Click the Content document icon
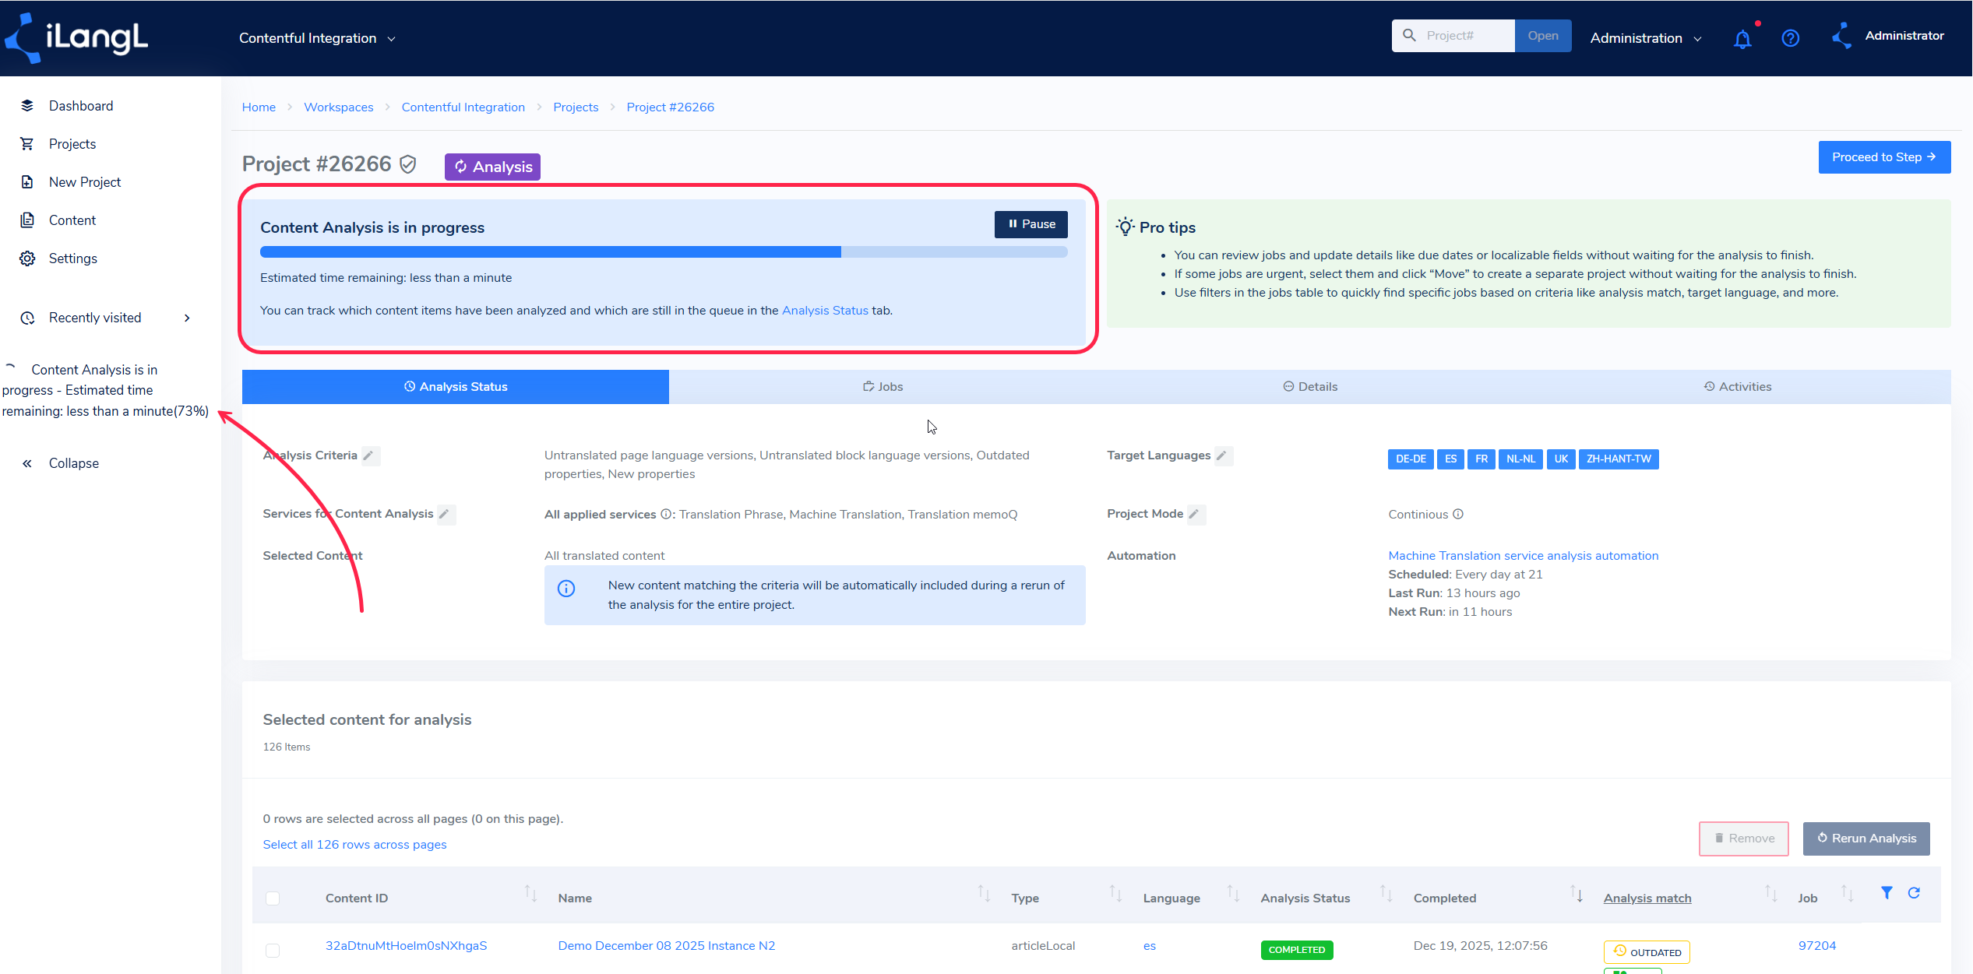 pyautogui.click(x=27, y=220)
